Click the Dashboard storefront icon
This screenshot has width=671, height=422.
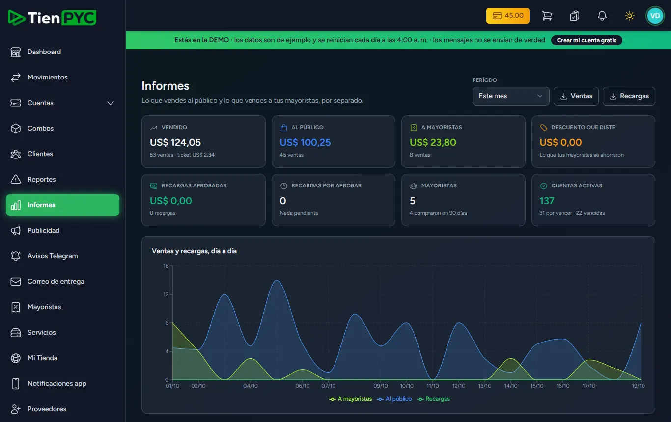pyautogui.click(x=16, y=52)
